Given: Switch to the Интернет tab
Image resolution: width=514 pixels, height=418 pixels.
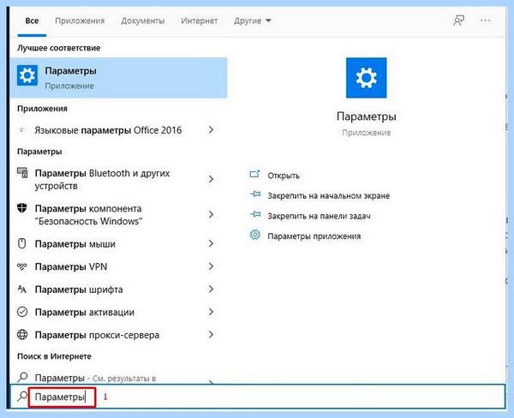Looking at the screenshot, I should pos(199,21).
